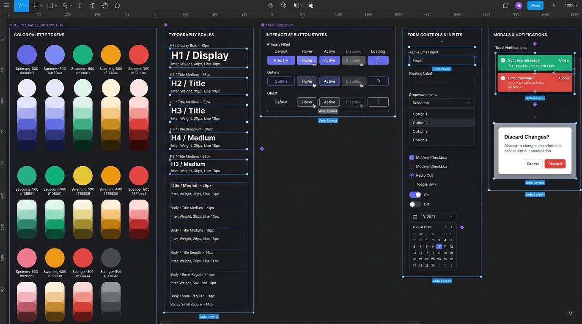Select the yellow Swaming.500 circle swatch
Viewport: 582px width, 324px height.
click(83, 175)
